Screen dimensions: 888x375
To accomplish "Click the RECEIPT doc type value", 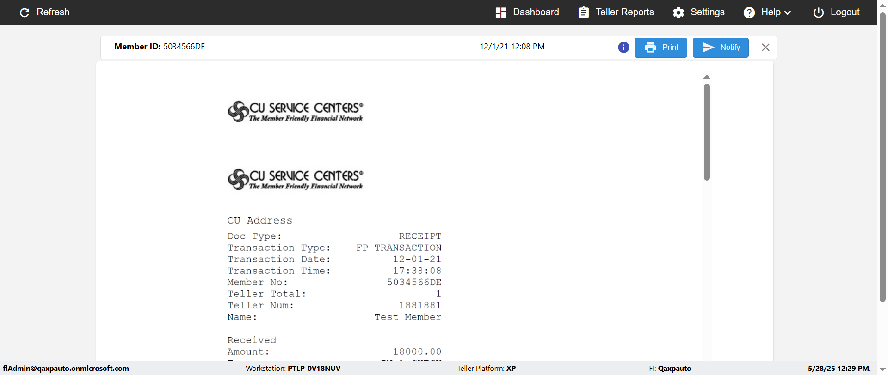I will 420,236.
